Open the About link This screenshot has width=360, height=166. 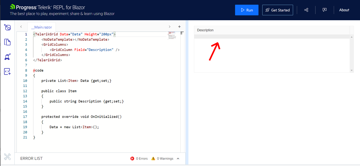pyautogui.click(x=344, y=10)
